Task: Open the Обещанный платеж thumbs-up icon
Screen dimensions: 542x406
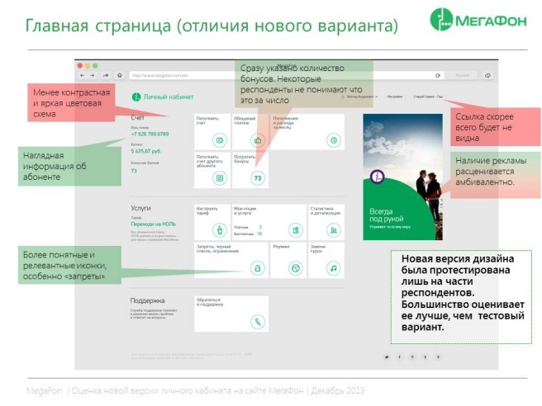Action: [258, 140]
